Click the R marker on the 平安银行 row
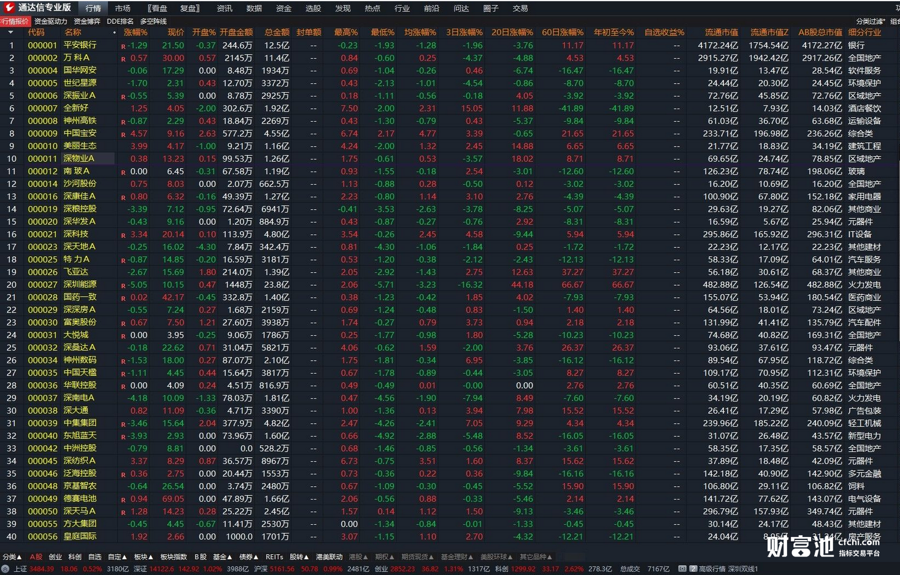Screen dimensions: 900x575 click(x=123, y=47)
